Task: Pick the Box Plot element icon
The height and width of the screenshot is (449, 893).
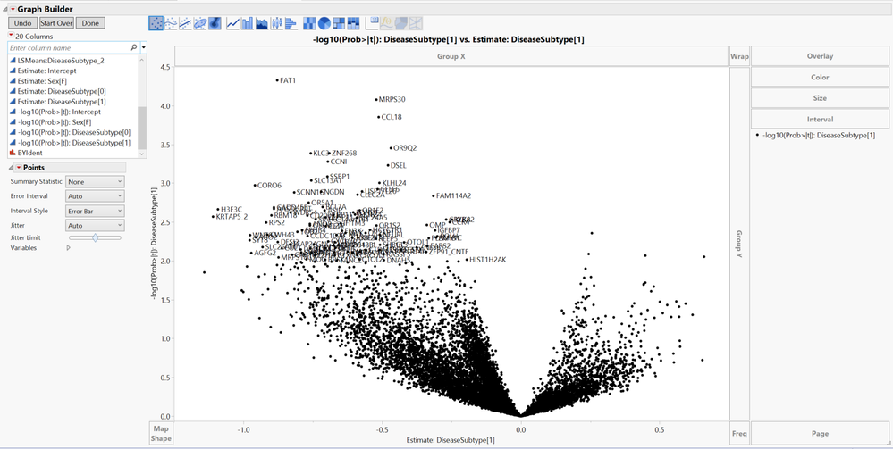Action: coord(276,22)
